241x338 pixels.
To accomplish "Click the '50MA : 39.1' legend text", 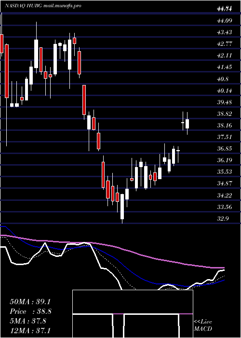I will pyautogui.click(x=30, y=302).
